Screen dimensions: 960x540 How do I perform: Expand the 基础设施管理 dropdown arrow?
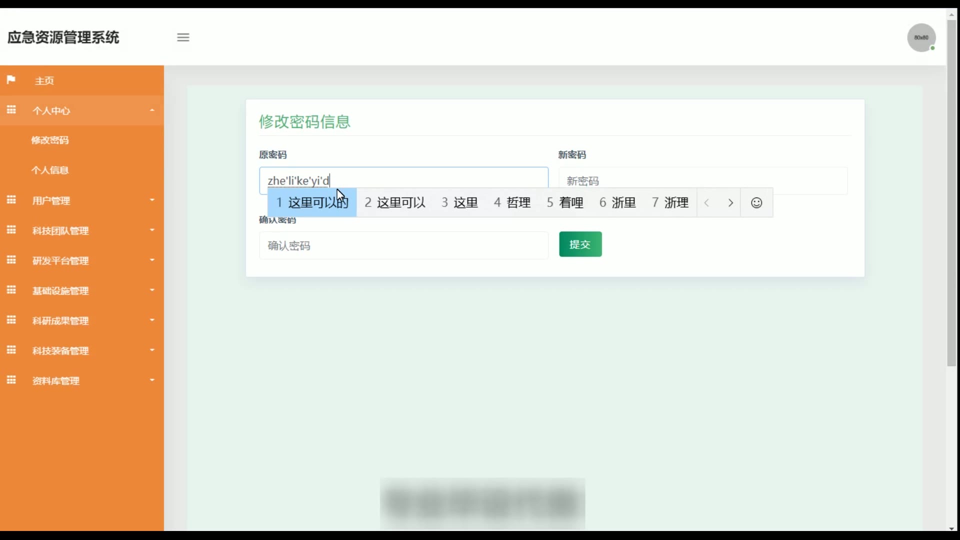click(x=152, y=290)
